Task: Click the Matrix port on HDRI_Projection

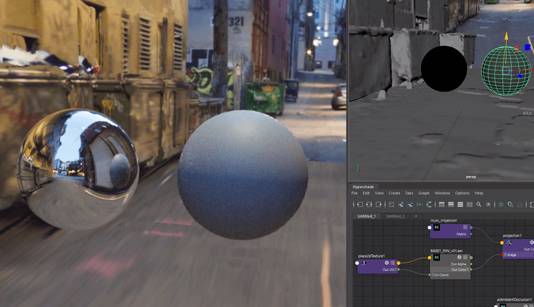Action: coord(471,234)
